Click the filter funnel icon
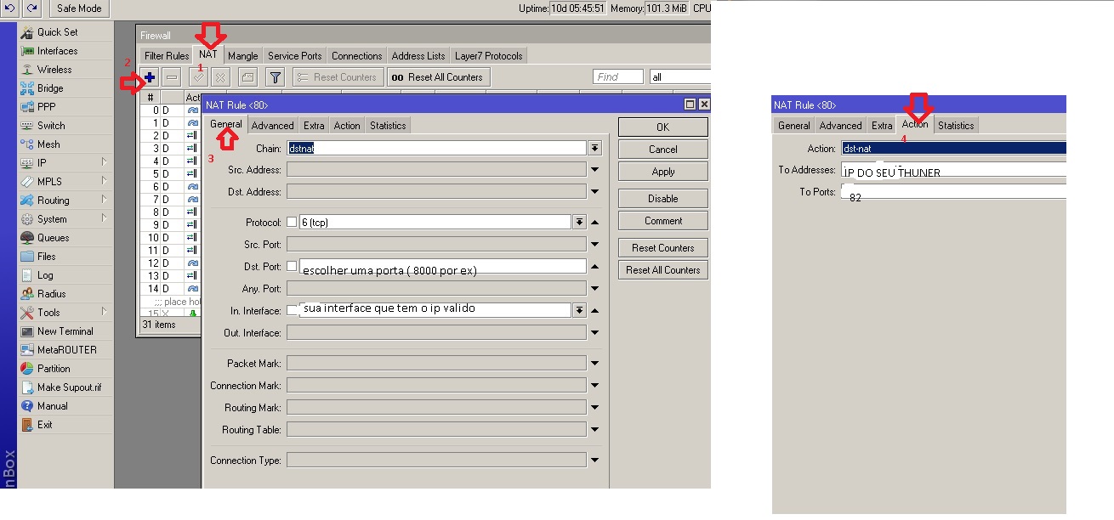This screenshot has height=520, width=1114. (x=275, y=76)
